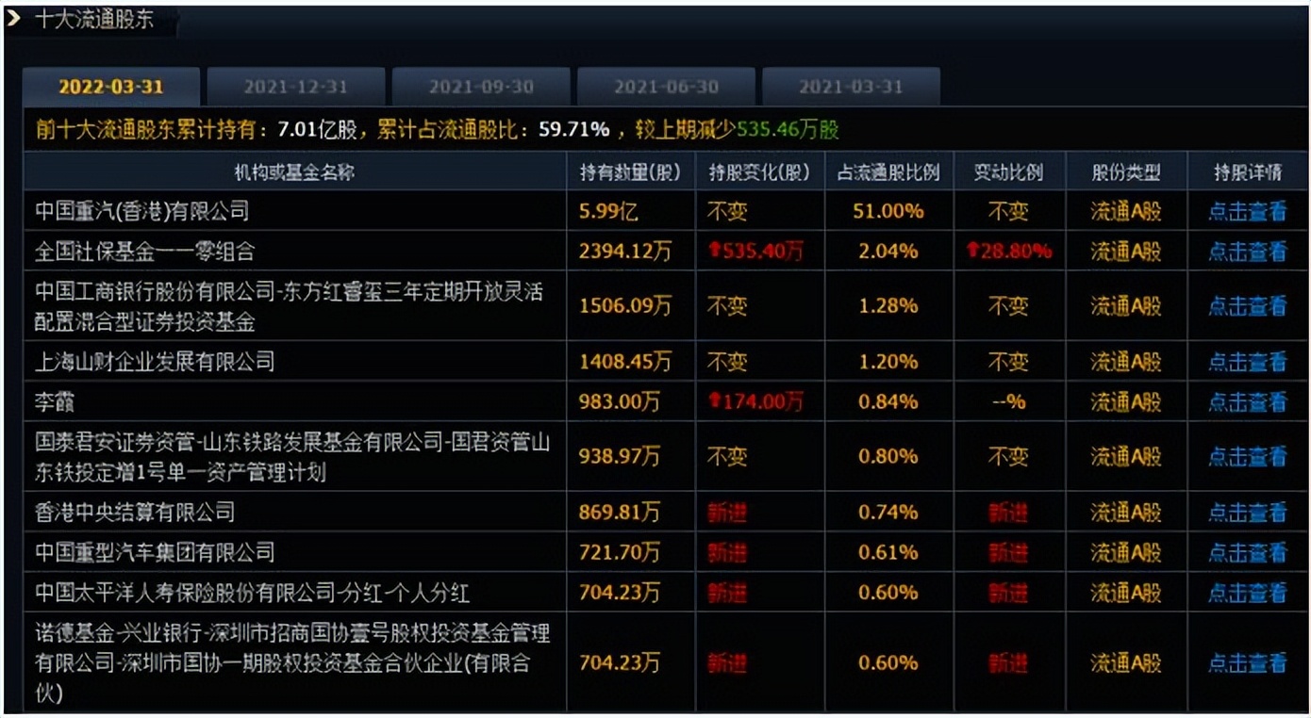Image resolution: width=1311 pixels, height=718 pixels.
Task: Click the holding value 983.00万
Action: [x=620, y=402]
